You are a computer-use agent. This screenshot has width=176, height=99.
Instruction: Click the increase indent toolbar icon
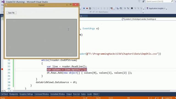pos(128,9)
